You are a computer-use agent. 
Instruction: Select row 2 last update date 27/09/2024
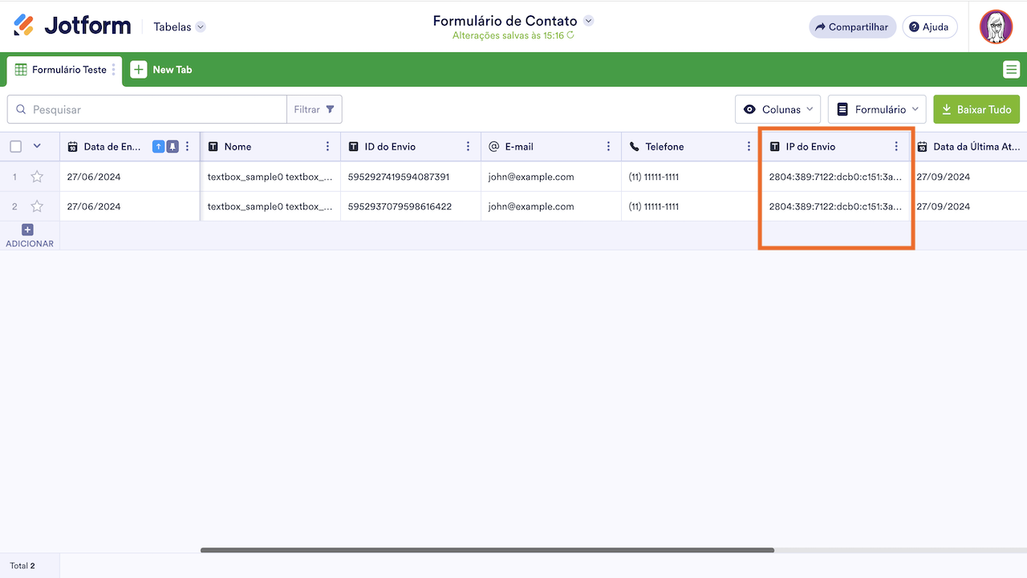tap(968, 206)
